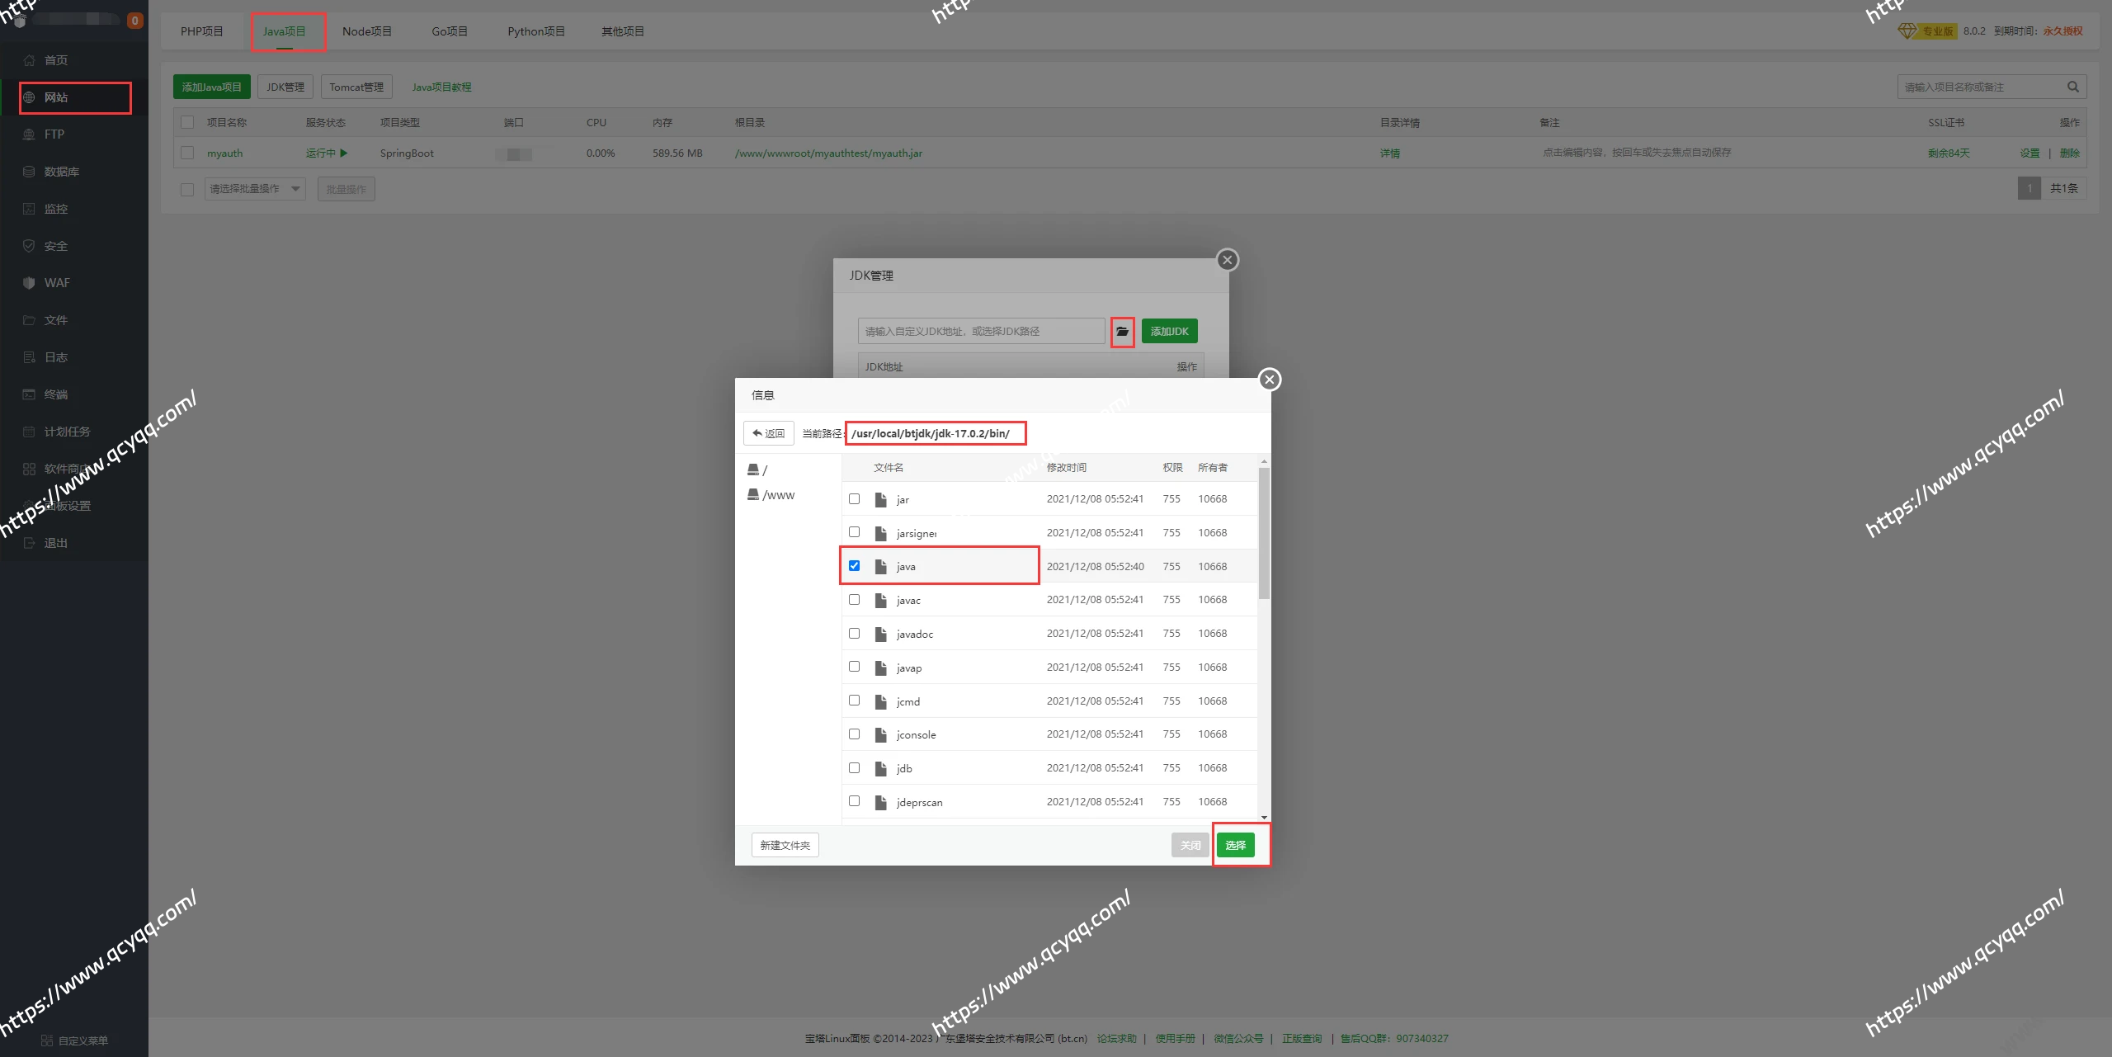The width and height of the screenshot is (2112, 1057).
Task: Click the root drive icon in left panel
Action: pyautogui.click(x=752, y=470)
